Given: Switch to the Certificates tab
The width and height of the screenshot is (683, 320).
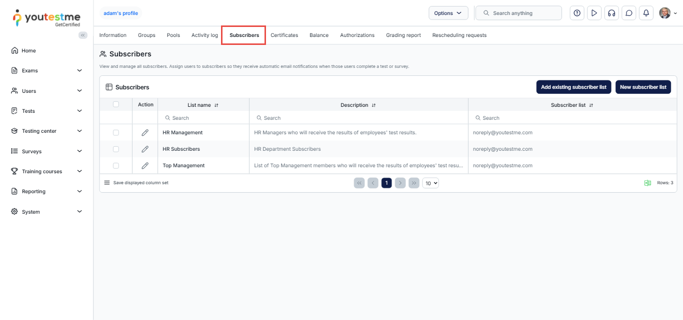Looking at the screenshot, I should click(x=284, y=35).
